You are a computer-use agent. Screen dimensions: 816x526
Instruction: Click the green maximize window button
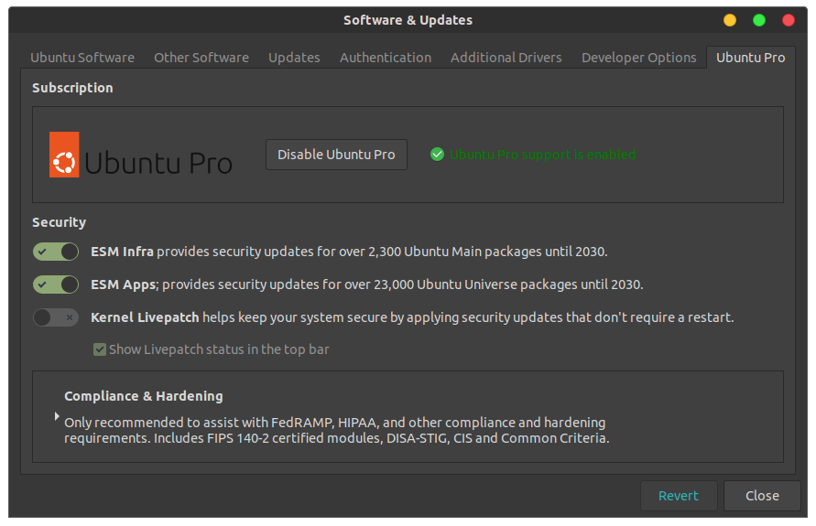pos(759,20)
